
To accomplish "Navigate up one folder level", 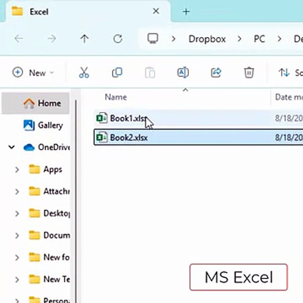I will (85, 39).
